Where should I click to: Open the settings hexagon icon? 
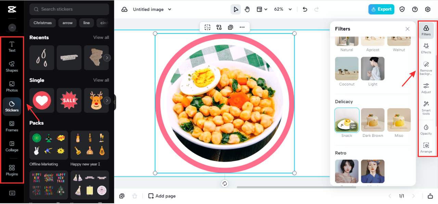coord(428,9)
